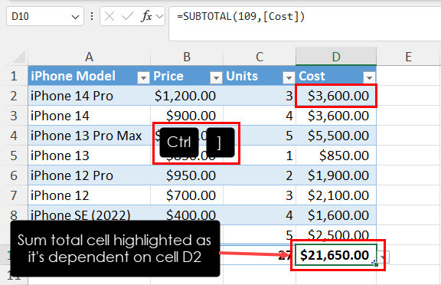441x285 pixels.
Task: Click cost cell "$1,600.00"
Action: click(x=336, y=215)
